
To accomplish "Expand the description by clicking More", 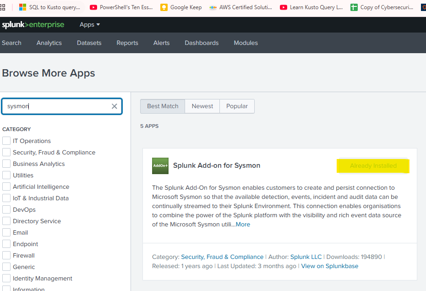I will pos(243,224).
